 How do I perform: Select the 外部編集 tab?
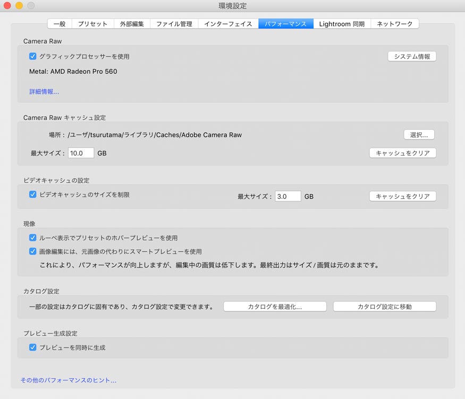[x=131, y=23]
